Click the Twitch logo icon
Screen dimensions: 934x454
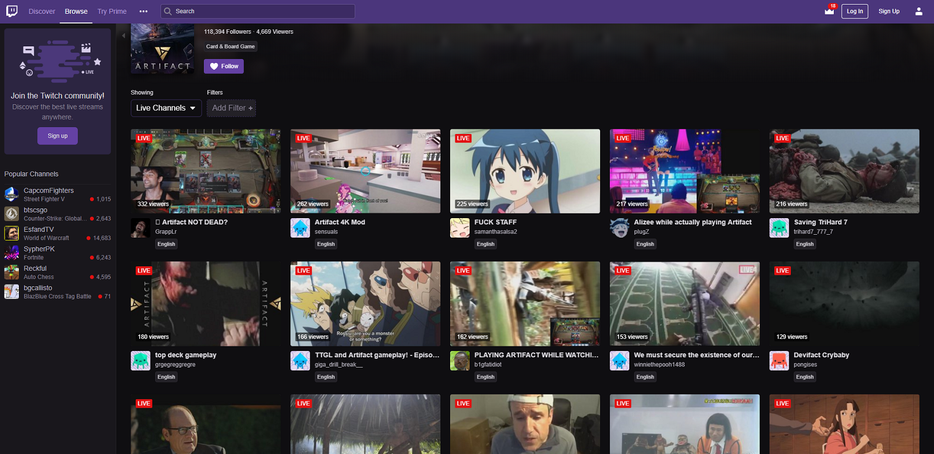pyautogui.click(x=11, y=11)
